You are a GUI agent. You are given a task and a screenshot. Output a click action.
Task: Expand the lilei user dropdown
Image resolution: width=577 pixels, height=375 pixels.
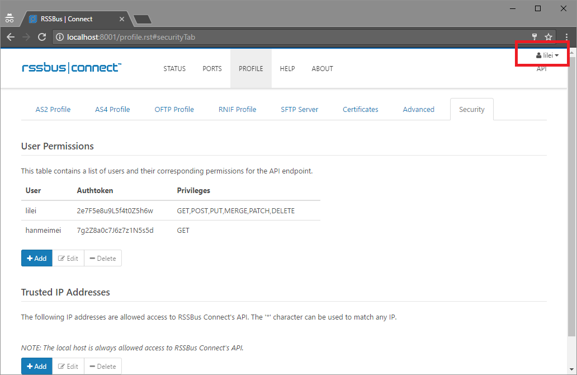pyautogui.click(x=547, y=55)
